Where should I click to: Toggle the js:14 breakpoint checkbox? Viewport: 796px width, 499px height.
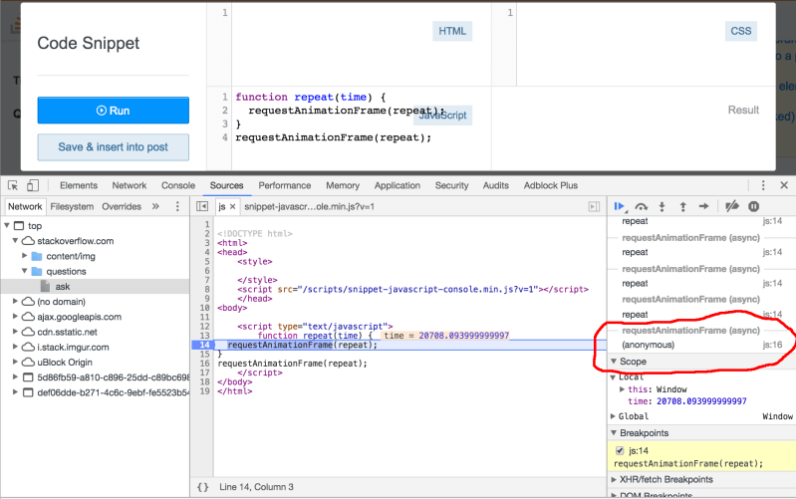coord(620,451)
